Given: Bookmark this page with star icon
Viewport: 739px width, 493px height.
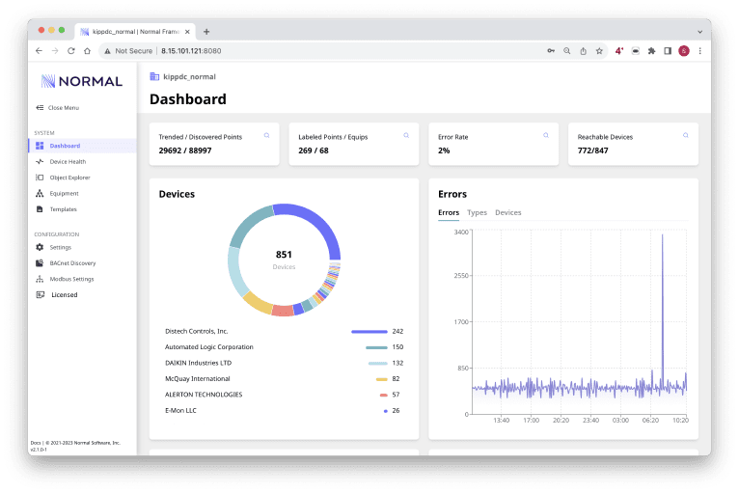Looking at the screenshot, I should [x=599, y=51].
